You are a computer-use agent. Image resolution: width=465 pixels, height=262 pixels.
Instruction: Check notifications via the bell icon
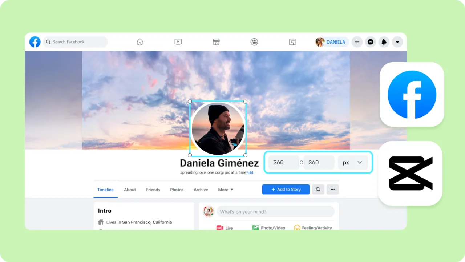[x=384, y=42]
